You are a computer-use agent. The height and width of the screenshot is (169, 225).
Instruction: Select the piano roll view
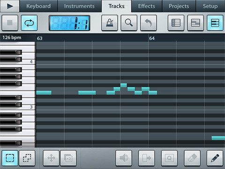tap(215, 23)
